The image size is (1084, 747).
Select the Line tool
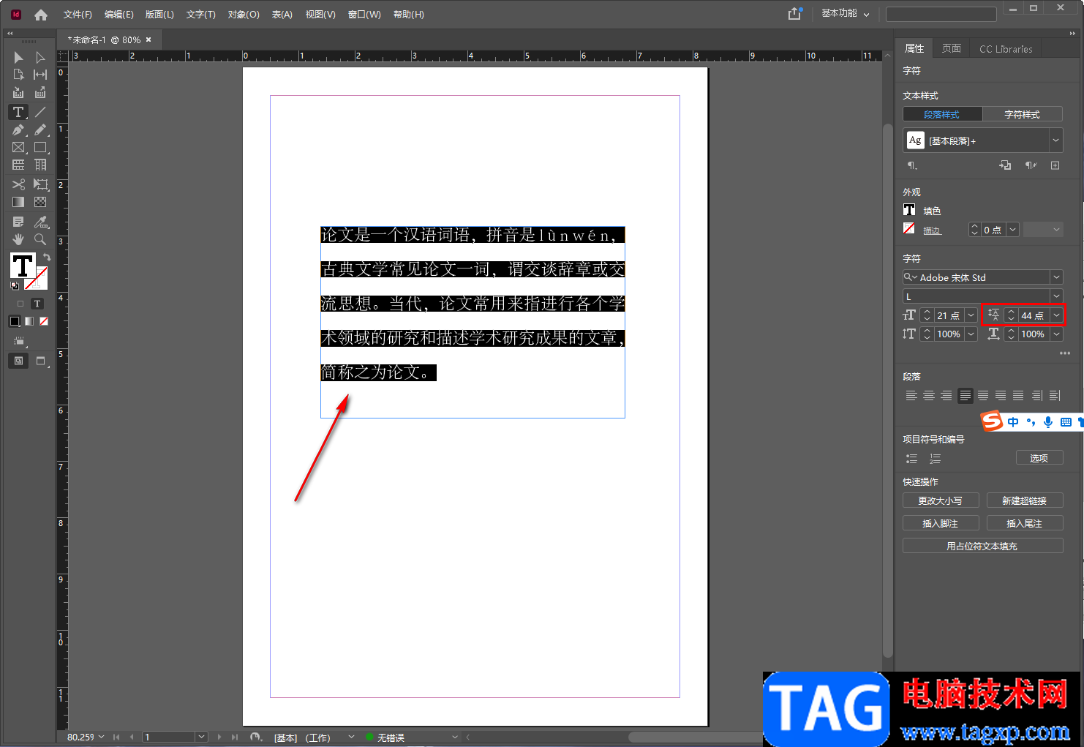(40, 112)
